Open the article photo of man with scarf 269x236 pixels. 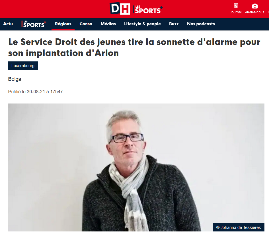(x=136, y=167)
